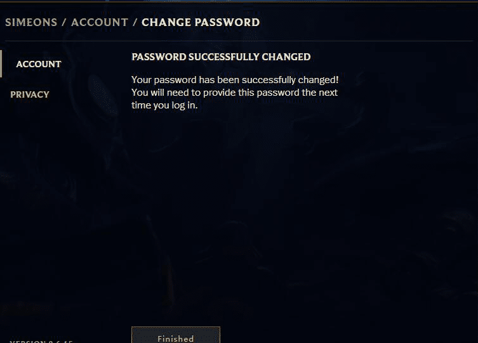Go to ACCOUNT in the breadcrumb
The height and width of the screenshot is (343, 478).
click(100, 22)
